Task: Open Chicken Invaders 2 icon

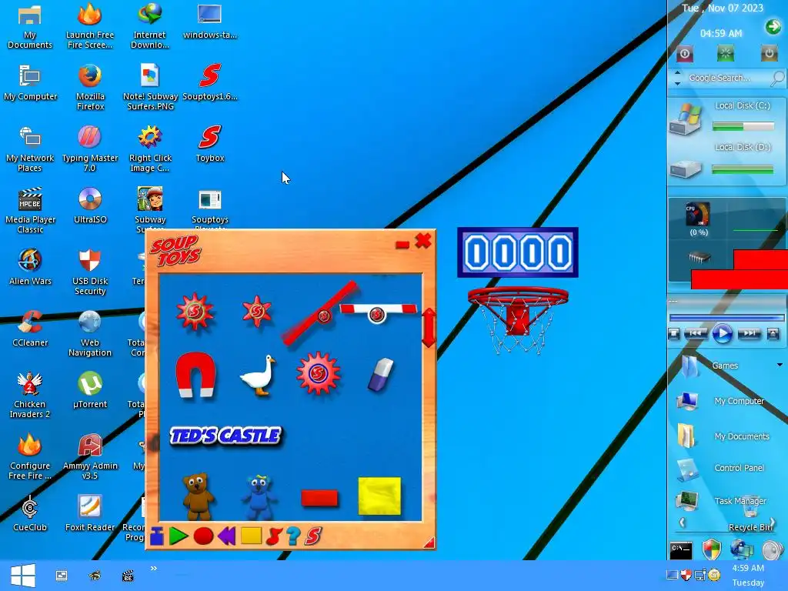Action: point(30,395)
